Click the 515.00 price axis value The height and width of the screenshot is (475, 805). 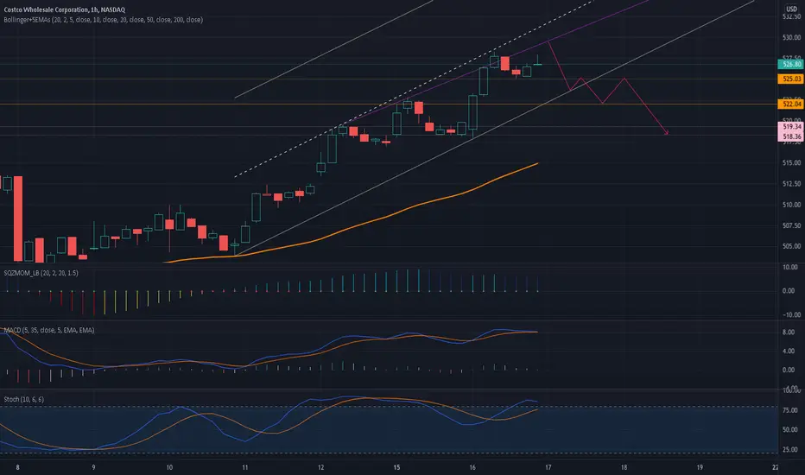pos(792,162)
